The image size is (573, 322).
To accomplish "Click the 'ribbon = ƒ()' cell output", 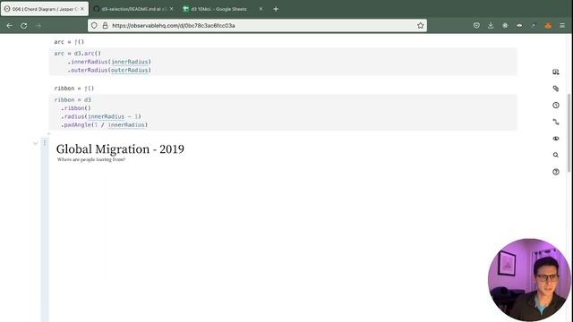I will (73, 89).
